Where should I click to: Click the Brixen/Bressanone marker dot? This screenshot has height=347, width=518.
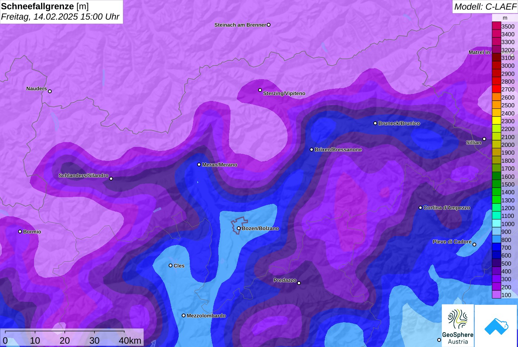click(312, 149)
